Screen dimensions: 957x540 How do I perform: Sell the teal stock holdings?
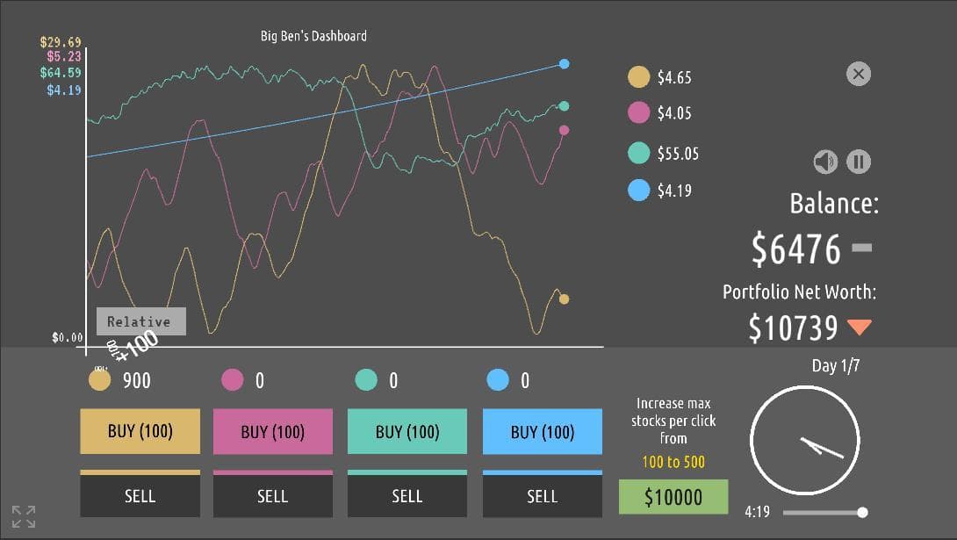click(407, 494)
